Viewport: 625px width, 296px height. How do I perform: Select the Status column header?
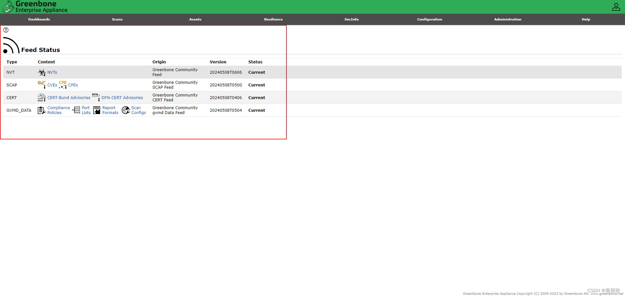coord(255,62)
